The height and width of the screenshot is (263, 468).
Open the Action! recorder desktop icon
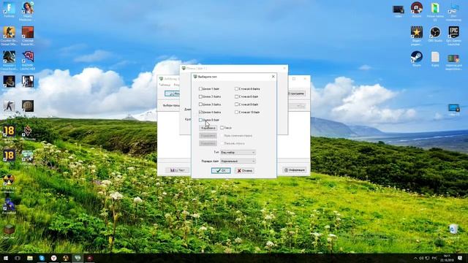(416, 9)
